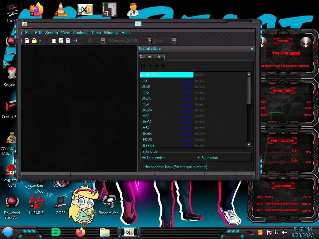Open the hex offset base dropdown
Viewport: 319px width, 239px height.
174,41
